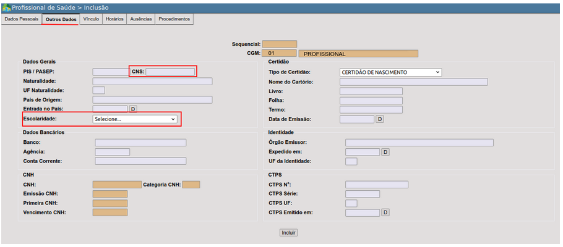Open date picker for Data de Emissão
Image resolution: width=563 pixels, height=247 pixels.
380,119
